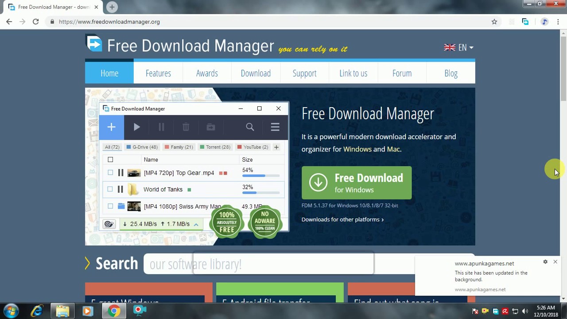This screenshot has height=319, width=567.
Task: Open File Explorer from taskbar
Action: (x=62, y=311)
